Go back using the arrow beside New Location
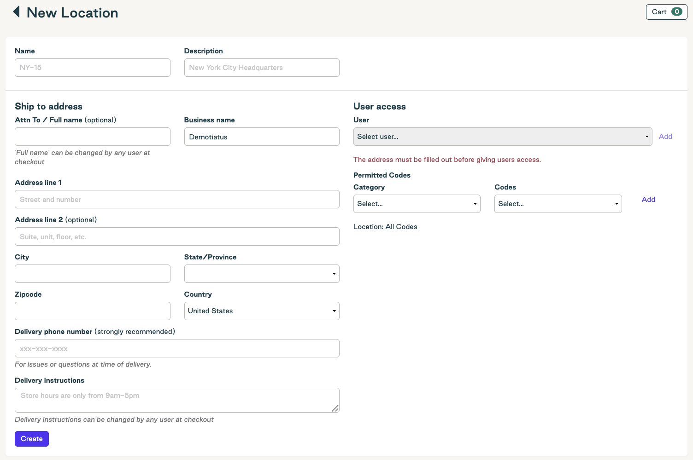 pos(16,12)
